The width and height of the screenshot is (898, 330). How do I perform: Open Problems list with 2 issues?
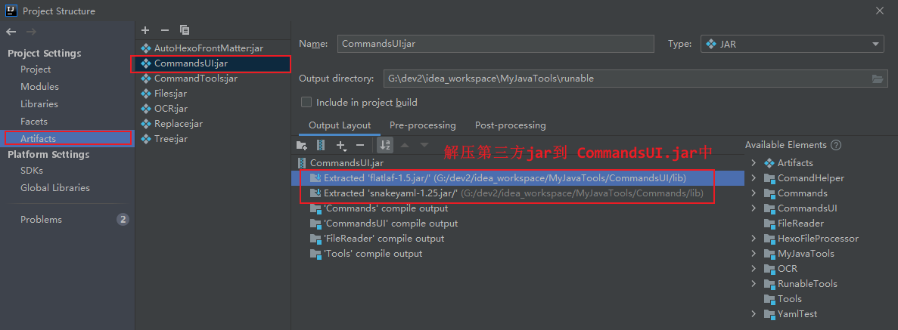pos(67,220)
